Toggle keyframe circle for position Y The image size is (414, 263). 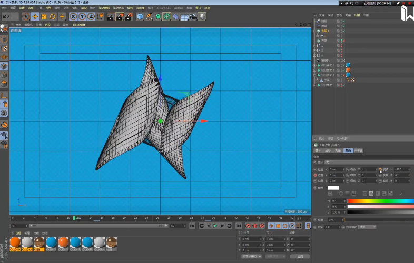point(314,175)
